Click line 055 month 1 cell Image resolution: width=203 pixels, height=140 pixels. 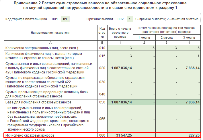click(x=144, y=119)
